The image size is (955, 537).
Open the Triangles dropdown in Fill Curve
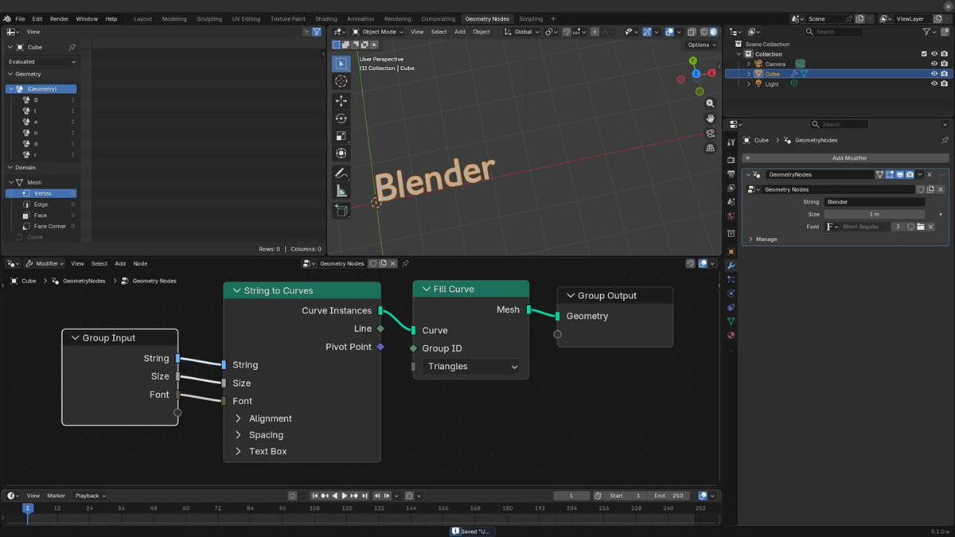click(x=472, y=367)
